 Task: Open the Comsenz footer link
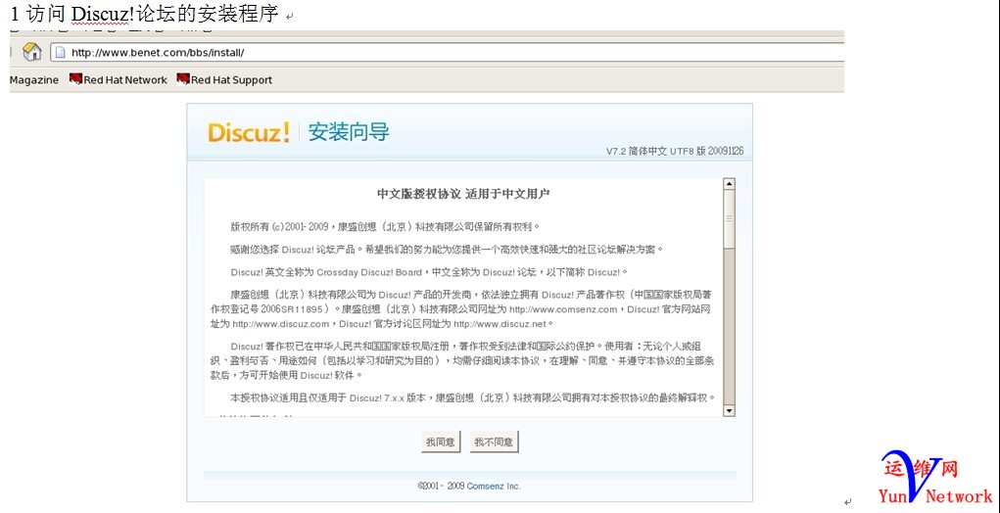(x=486, y=487)
